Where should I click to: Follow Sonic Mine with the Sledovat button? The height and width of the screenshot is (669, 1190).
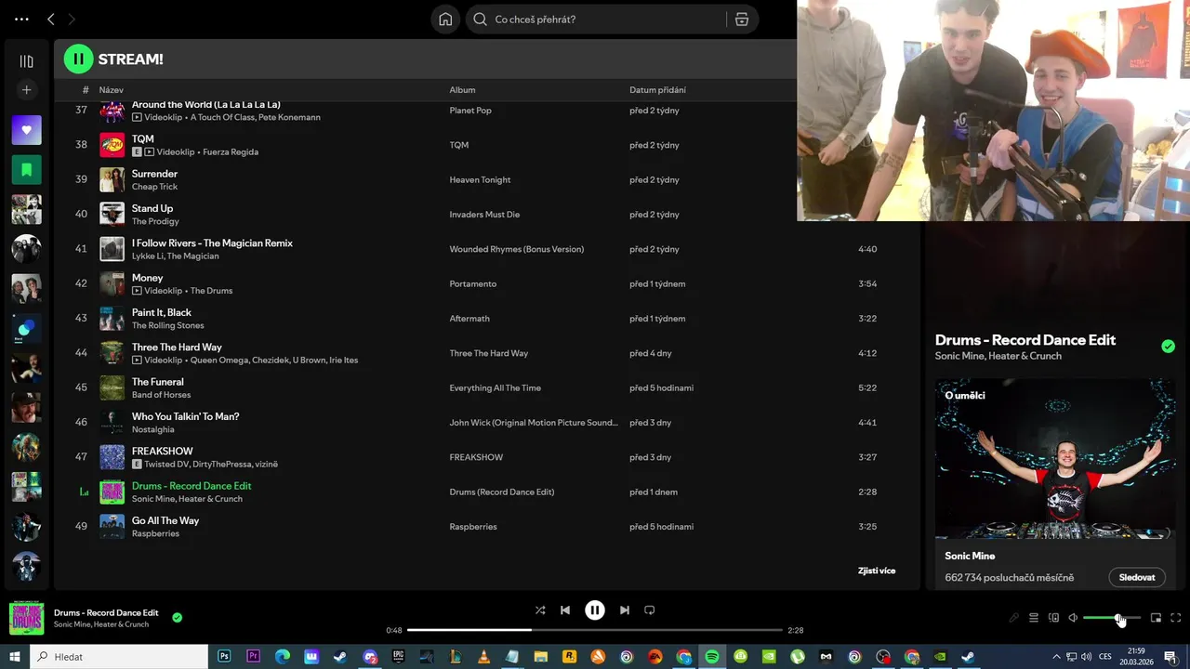click(1137, 577)
